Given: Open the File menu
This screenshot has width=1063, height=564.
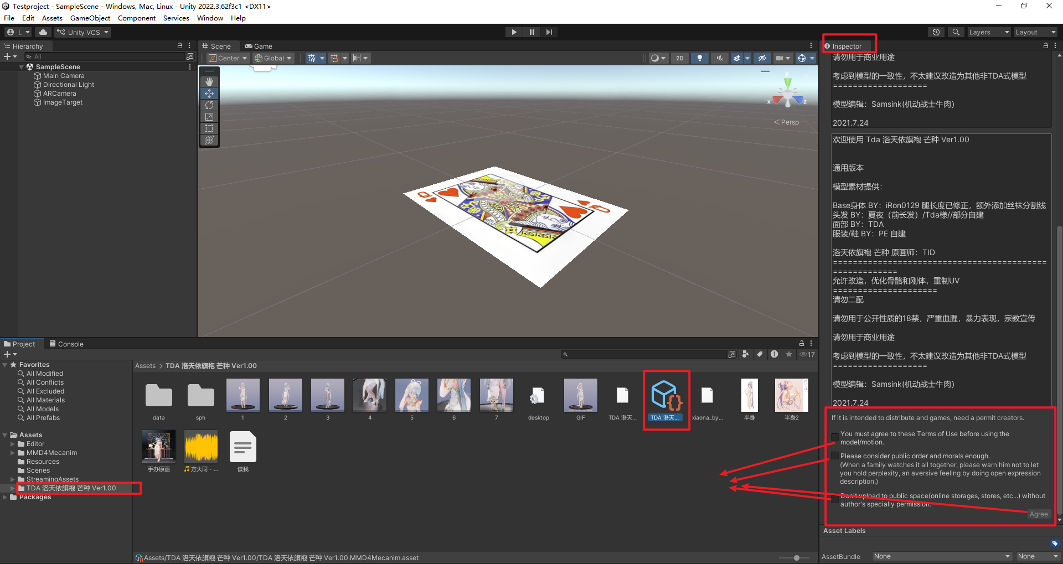Looking at the screenshot, I should pyautogui.click(x=9, y=18).
